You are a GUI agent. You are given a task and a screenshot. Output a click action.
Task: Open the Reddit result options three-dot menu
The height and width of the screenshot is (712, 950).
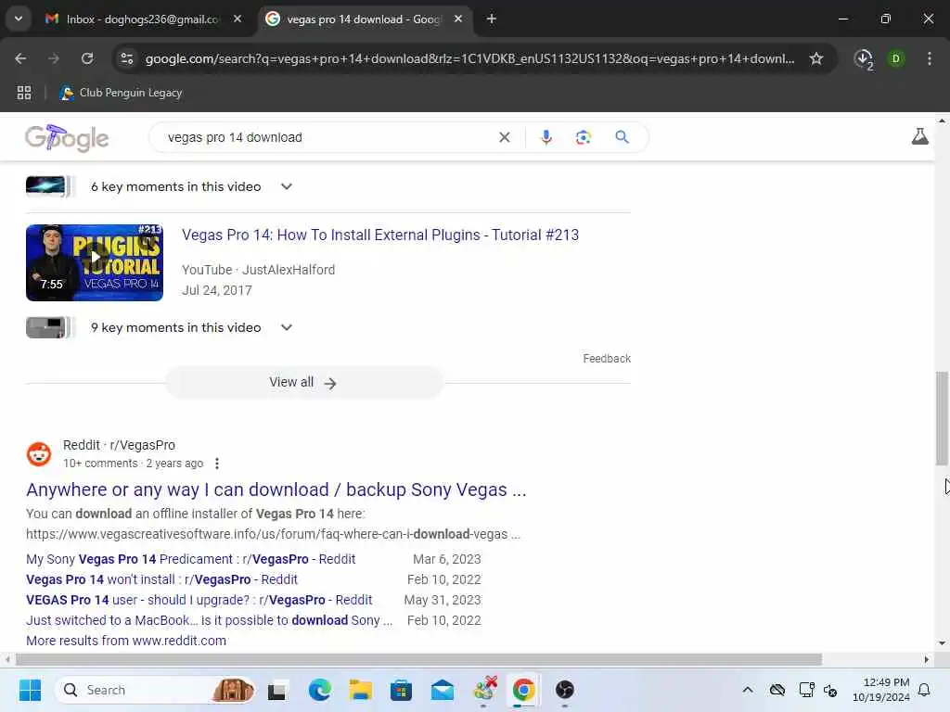coord(217,464)
